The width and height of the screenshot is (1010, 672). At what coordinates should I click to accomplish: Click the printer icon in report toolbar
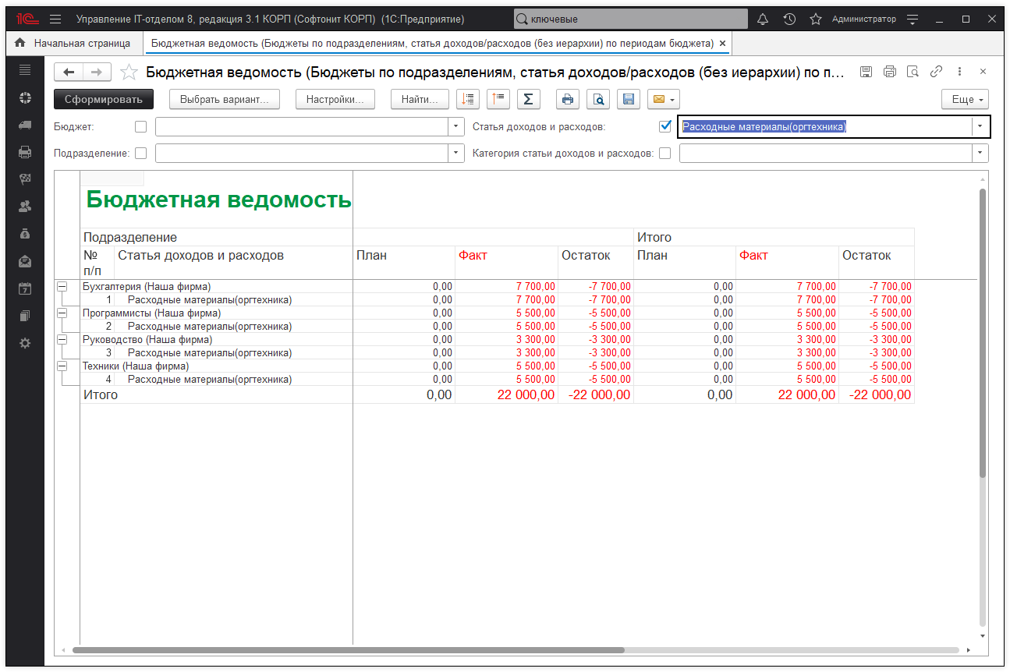tap(567, 99)
